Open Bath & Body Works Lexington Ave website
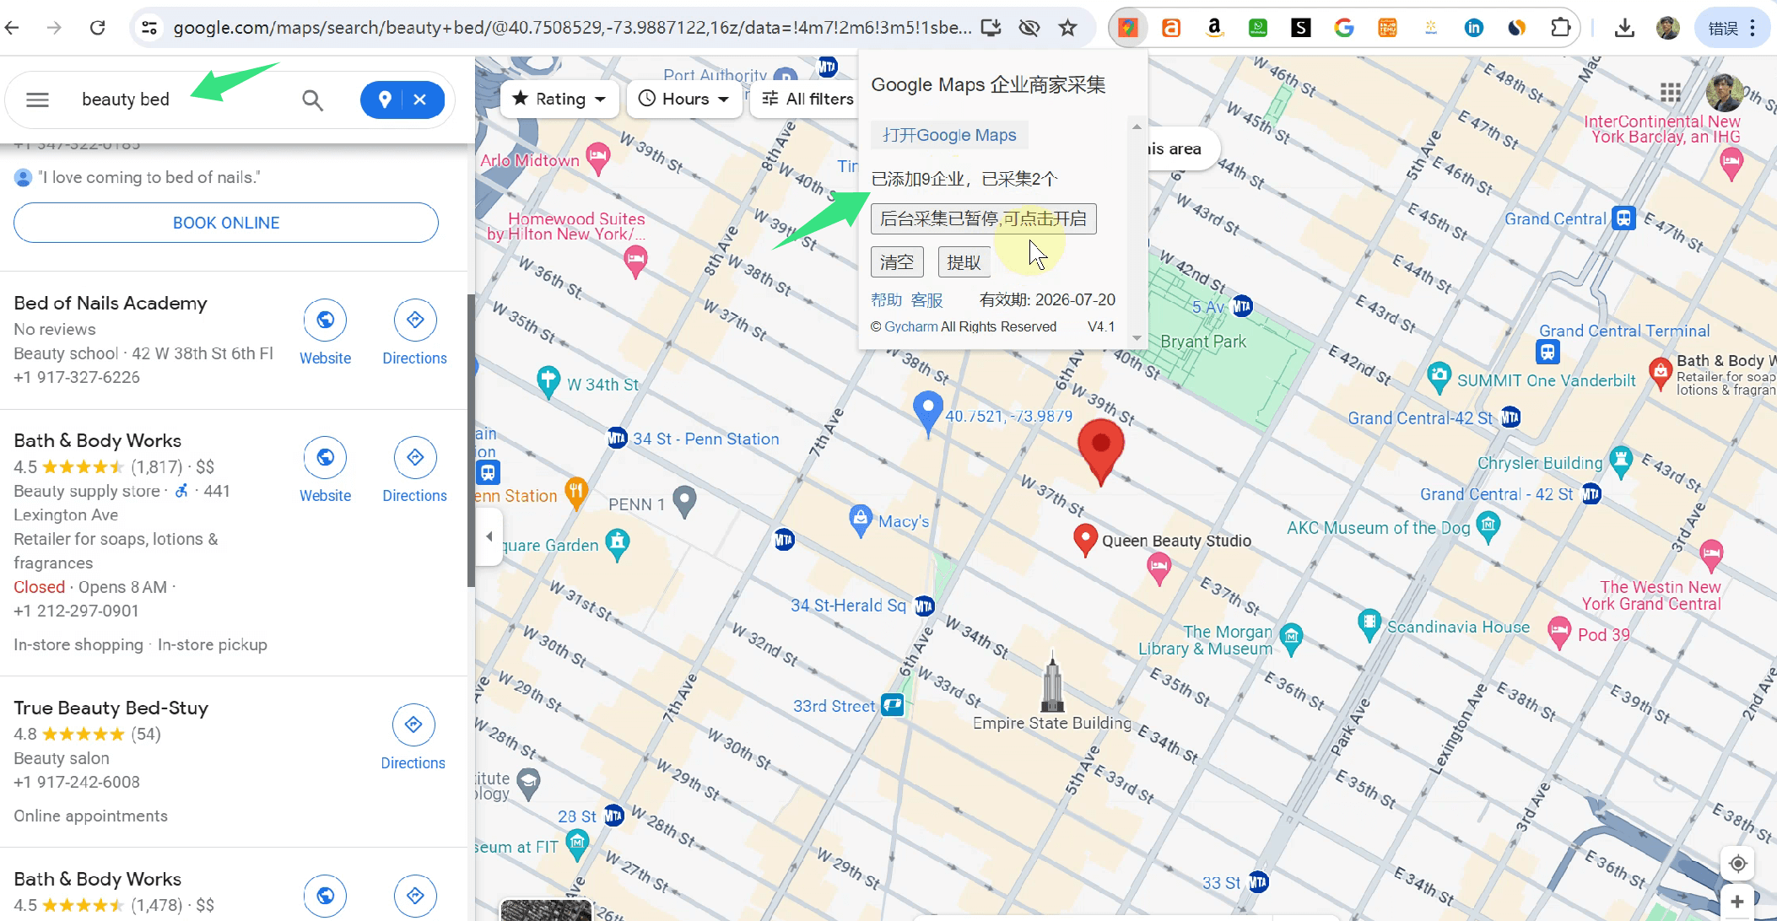The height and width of the screenshot is (921, 1777). pos(325,458)
